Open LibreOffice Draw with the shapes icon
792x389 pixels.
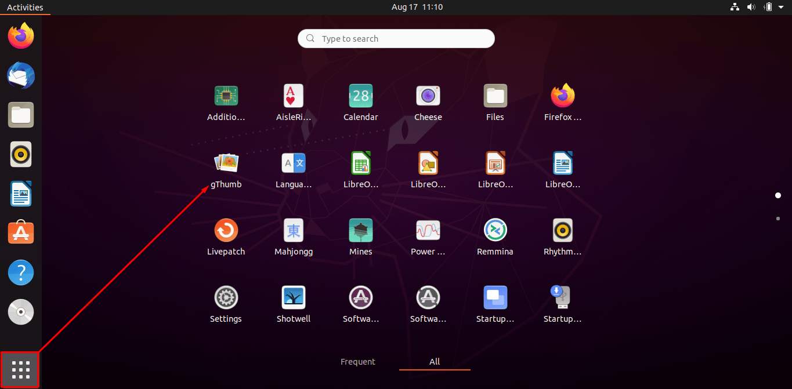(x=428, y=163)
